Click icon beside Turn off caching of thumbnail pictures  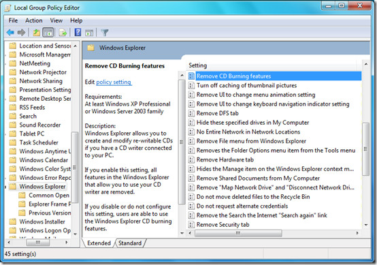click(x=191, y=85)
